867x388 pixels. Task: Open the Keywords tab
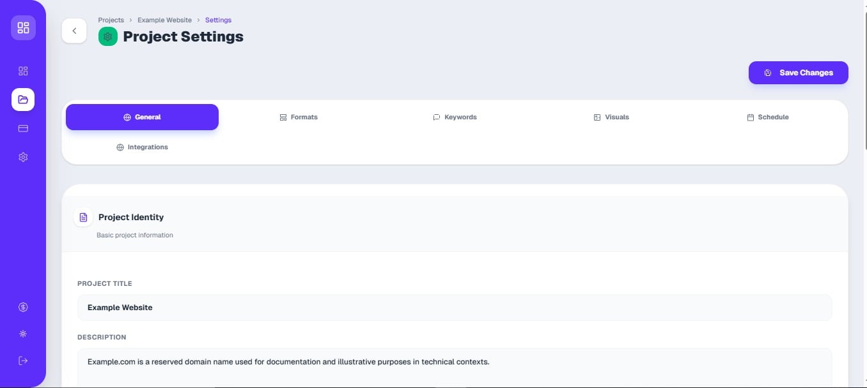[x=455, y=117]
